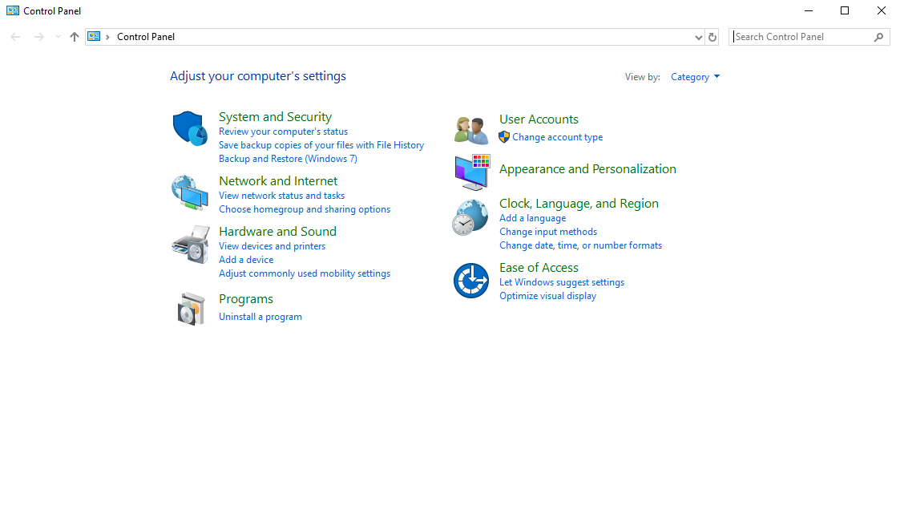Open the User Accounts people icon

471,130
